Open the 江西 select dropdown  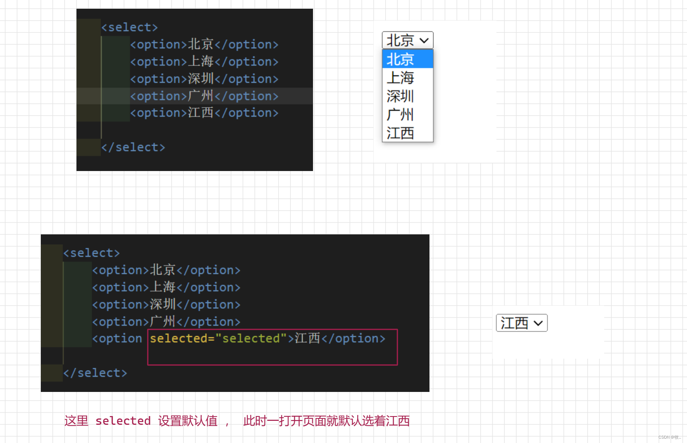[x=521, y=323]
